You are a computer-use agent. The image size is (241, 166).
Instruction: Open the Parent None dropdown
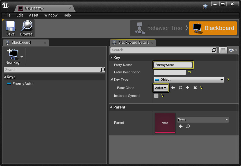click(203, 120)
